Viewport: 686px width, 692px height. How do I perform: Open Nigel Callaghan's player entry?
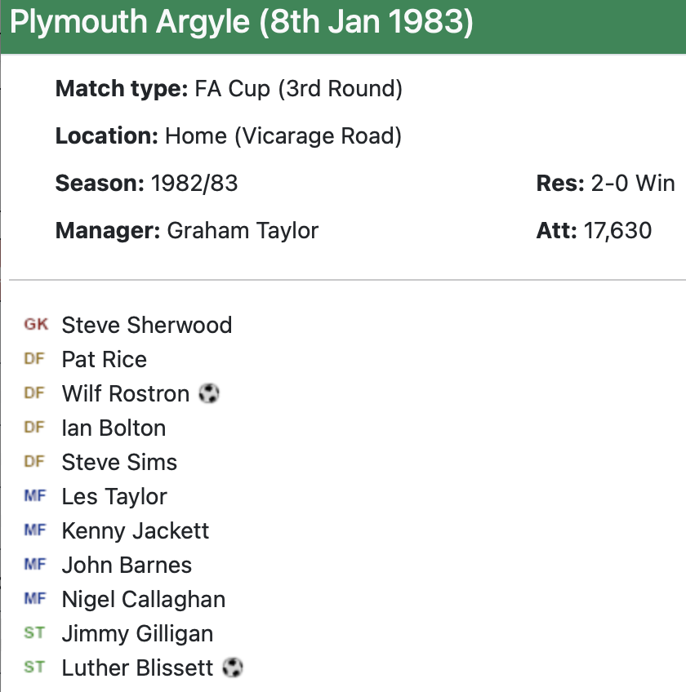pos(144,600)
